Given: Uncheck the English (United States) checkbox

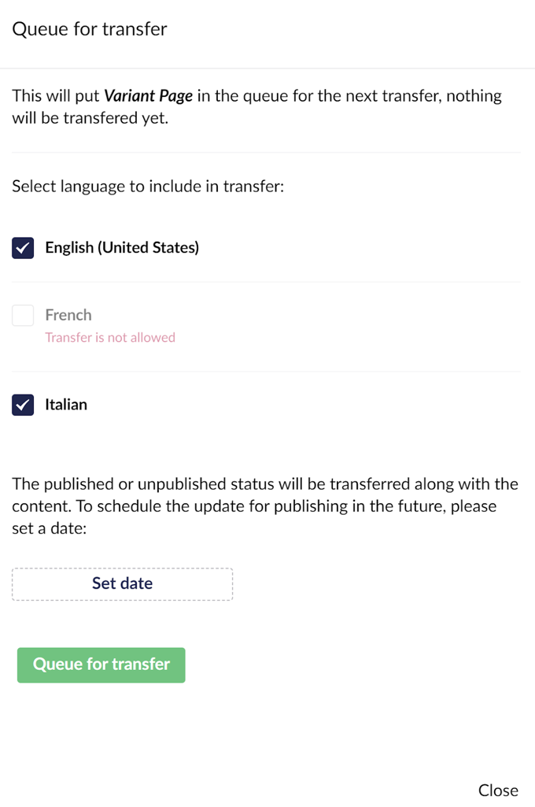Looking at the screenshot, I should click(23, 248).
